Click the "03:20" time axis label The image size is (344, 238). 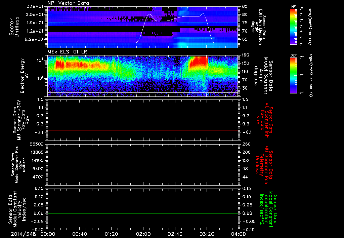(207, 234)
